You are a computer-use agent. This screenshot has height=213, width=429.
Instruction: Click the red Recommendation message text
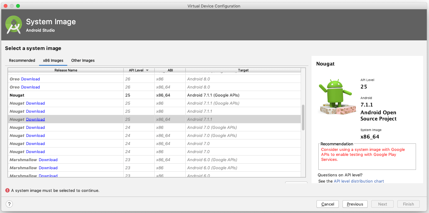(363, 154)
